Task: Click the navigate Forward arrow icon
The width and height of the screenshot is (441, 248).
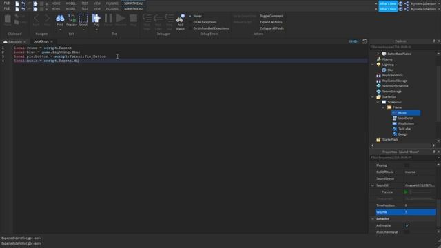Action: pos(48,19)
